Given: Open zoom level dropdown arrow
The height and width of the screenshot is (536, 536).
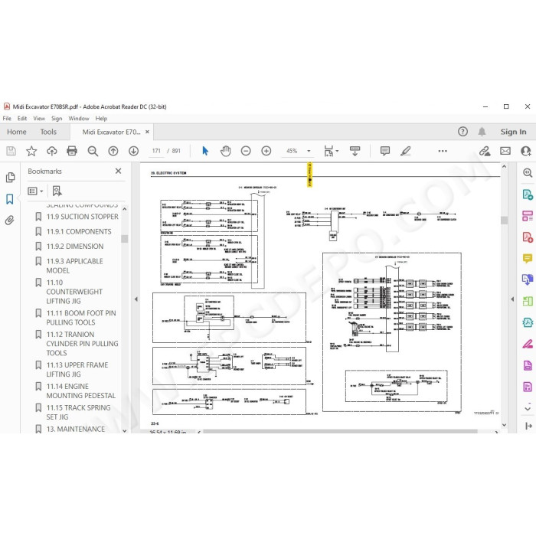Looking at the screenshot, I should [309, 151].
